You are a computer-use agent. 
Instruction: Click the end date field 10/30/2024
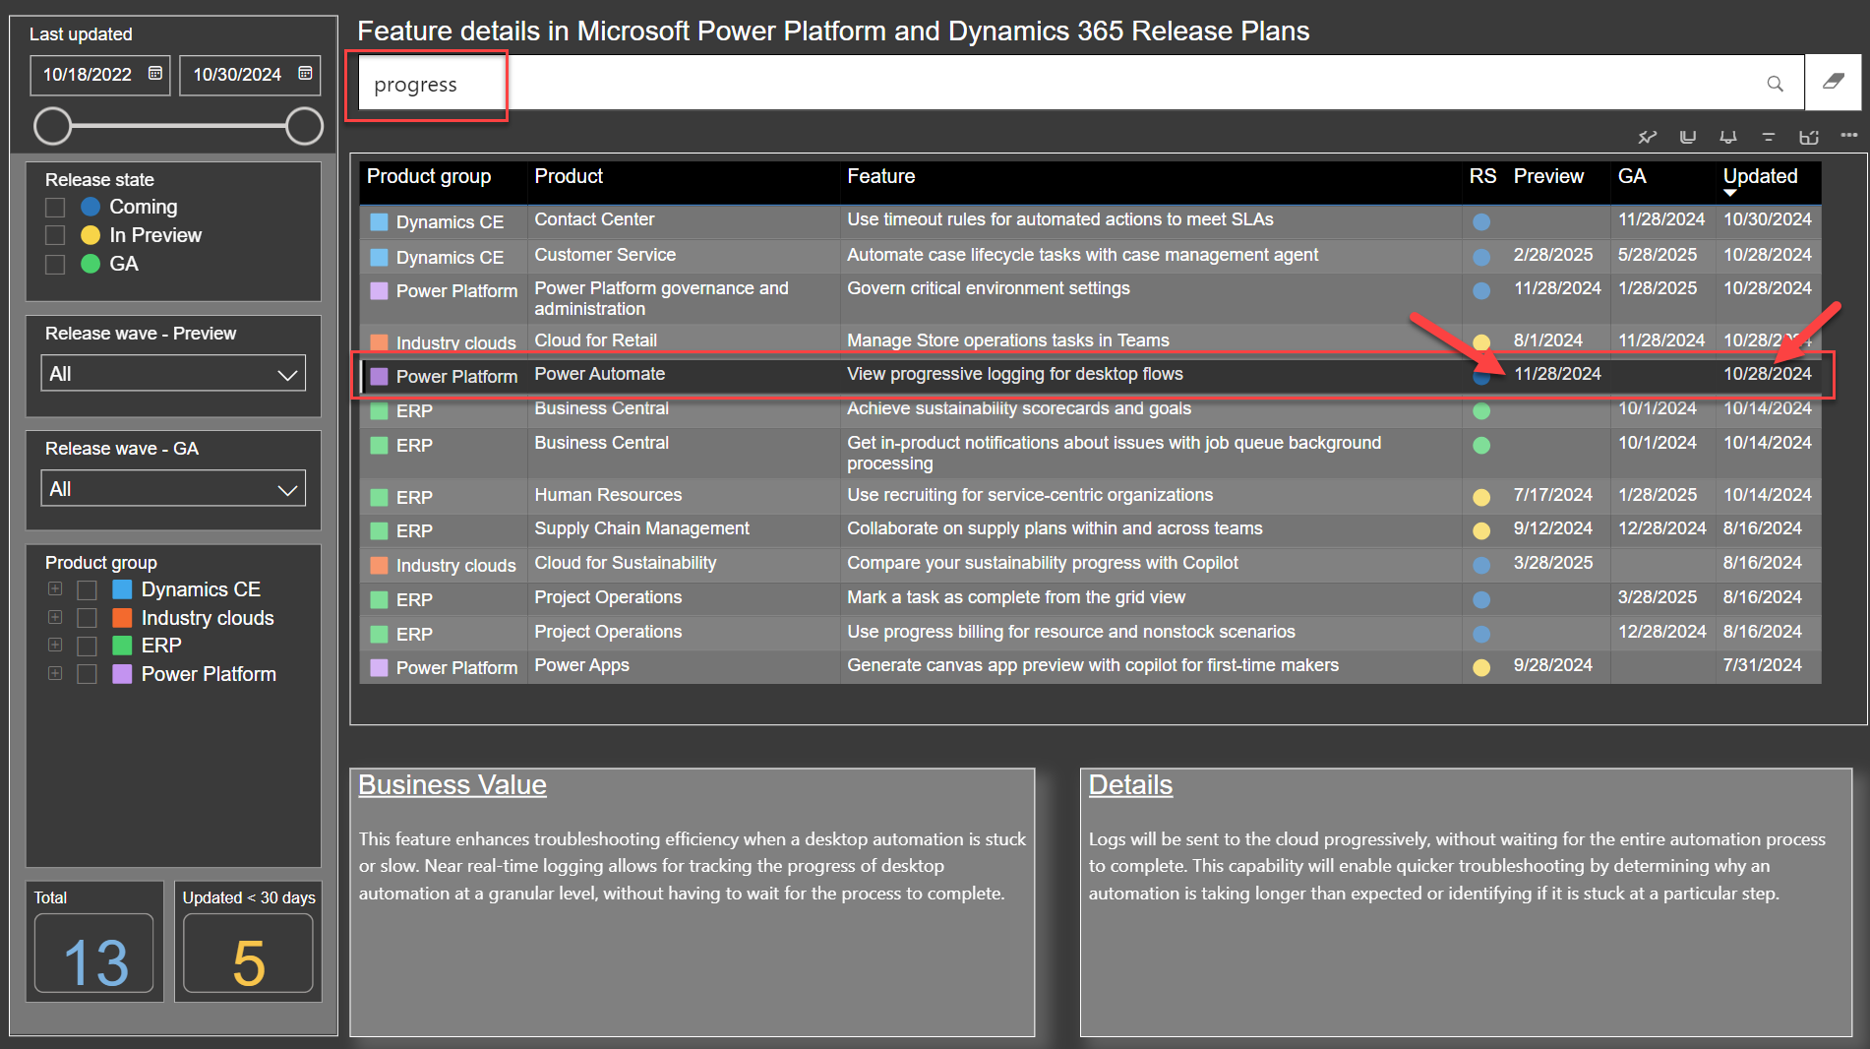tap(250, 75)
